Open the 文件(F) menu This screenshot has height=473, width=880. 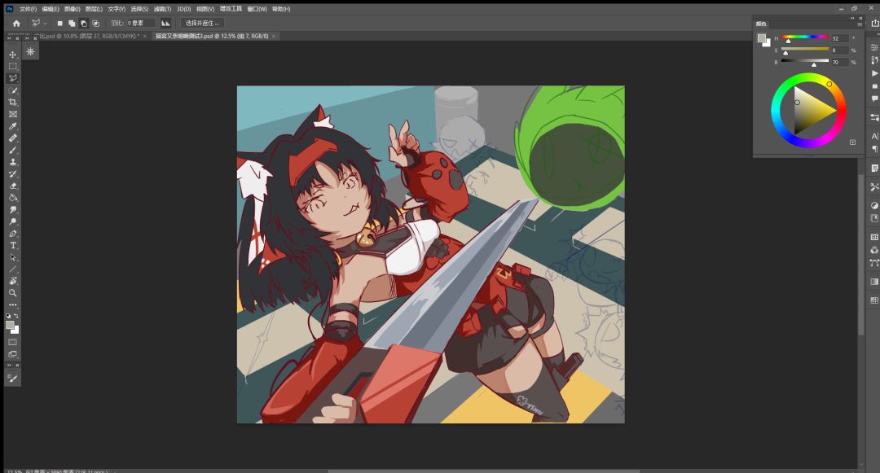pyautogui.click(x=28, y=9)
